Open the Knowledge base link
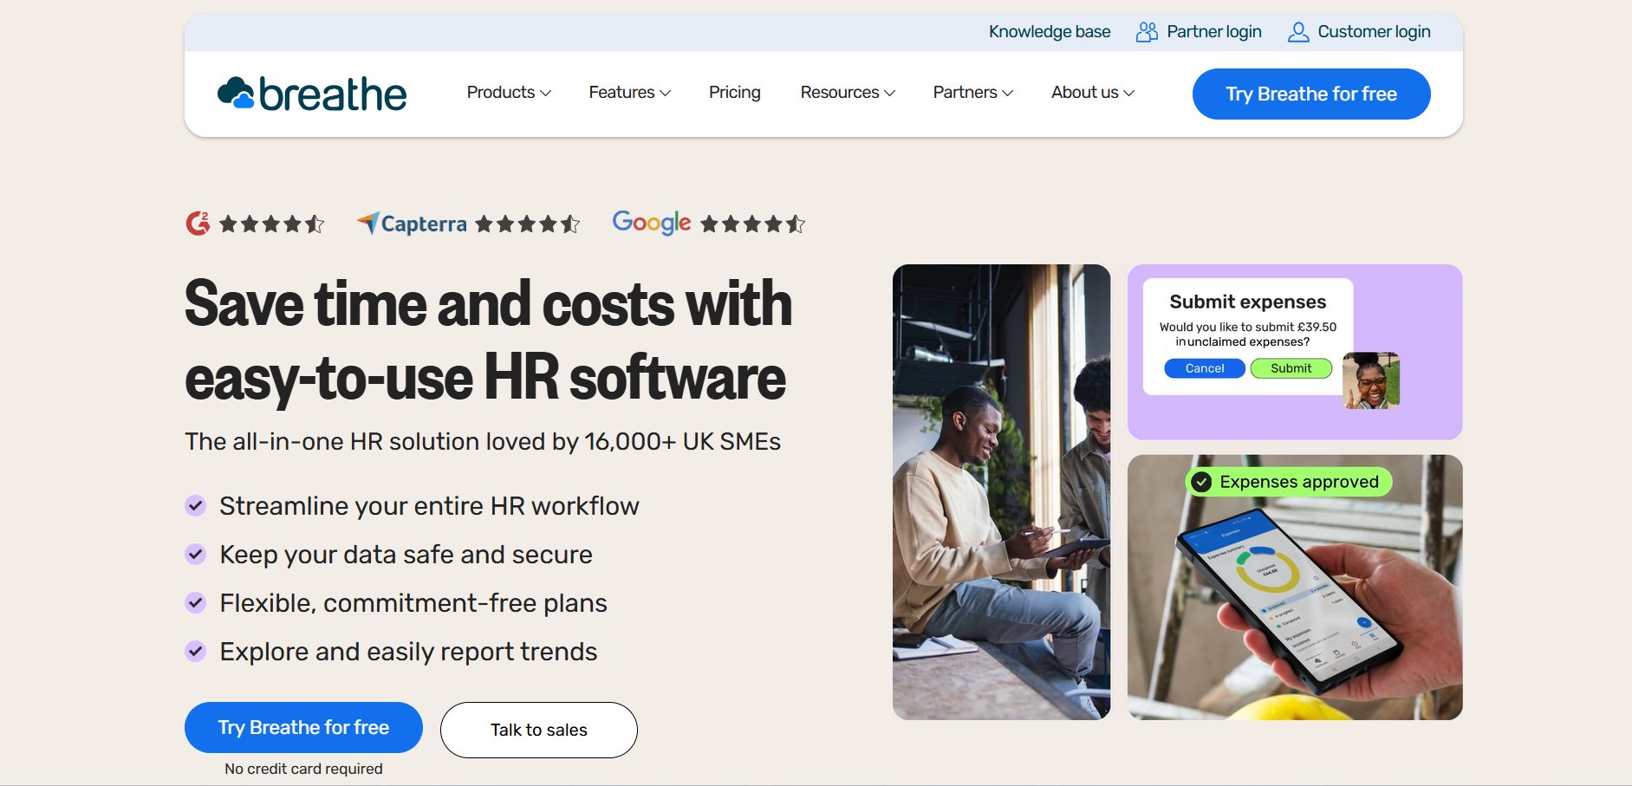Screen dimensions: 1632x786 pos(1049,32)
